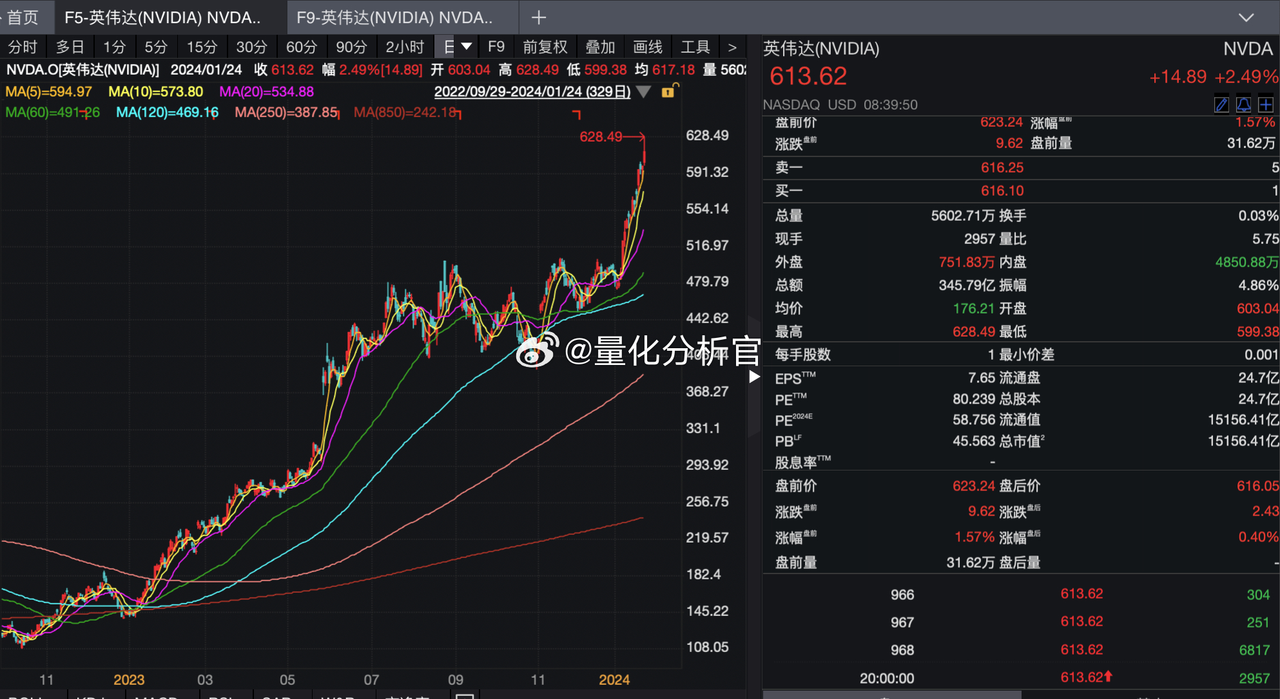This screenshot has height=699, width=1280.
Task: Click the date range 2022/09/29-2024/01/24 link
Action: [532, 91]
